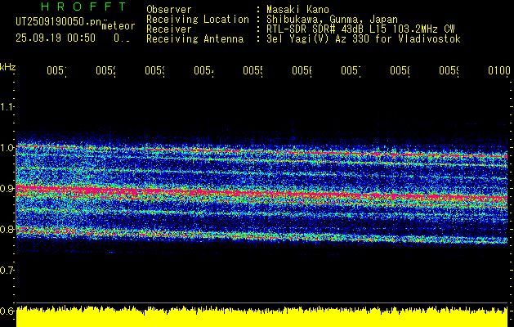The height and width of the screenshot is (327, 514).
Task: Click the Receiving Antenna label
Action: (194, 39)
